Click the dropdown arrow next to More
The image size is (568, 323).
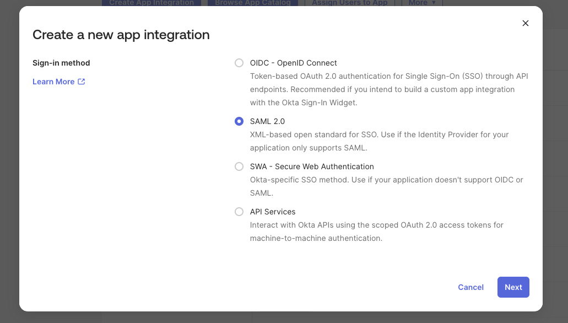click(435, 2)
